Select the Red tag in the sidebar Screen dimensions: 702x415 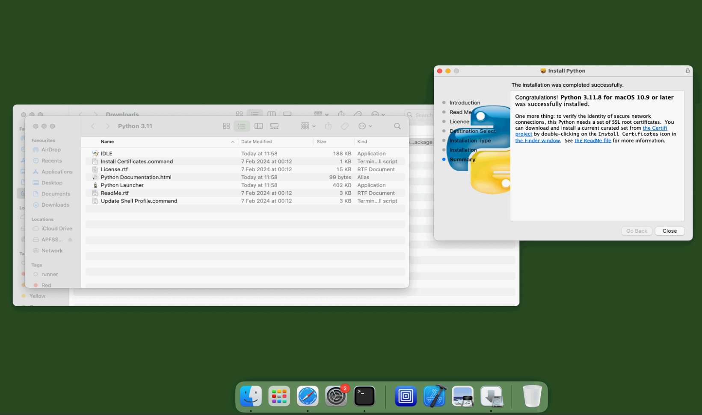coord(46,285)
